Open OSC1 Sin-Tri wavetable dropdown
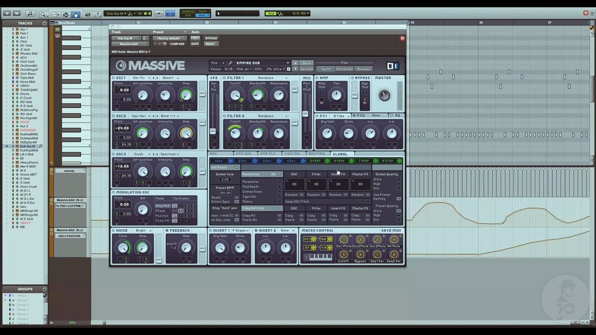596x335 pixels. pyautogui.click(x=141, y=78)
